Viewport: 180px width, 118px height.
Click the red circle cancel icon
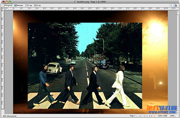tap(154, 116)
